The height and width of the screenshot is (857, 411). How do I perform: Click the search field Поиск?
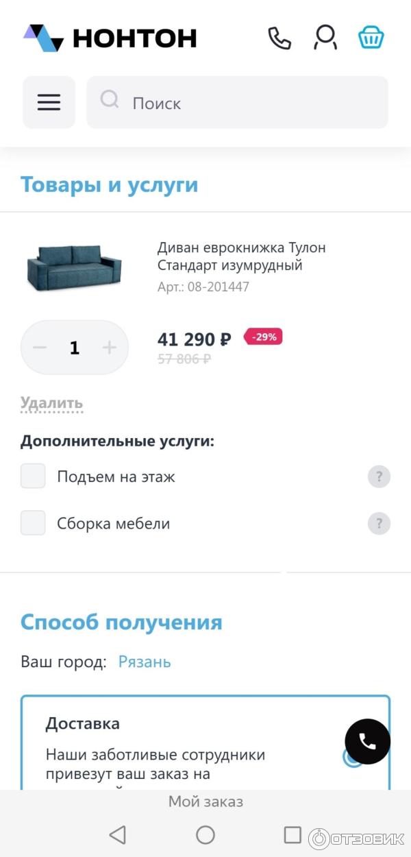(x=237, y=103)
